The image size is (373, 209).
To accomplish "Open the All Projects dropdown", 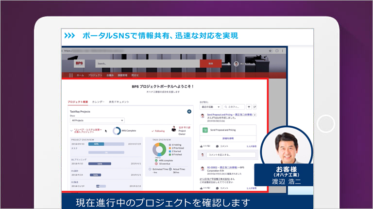I will point(97,120).
